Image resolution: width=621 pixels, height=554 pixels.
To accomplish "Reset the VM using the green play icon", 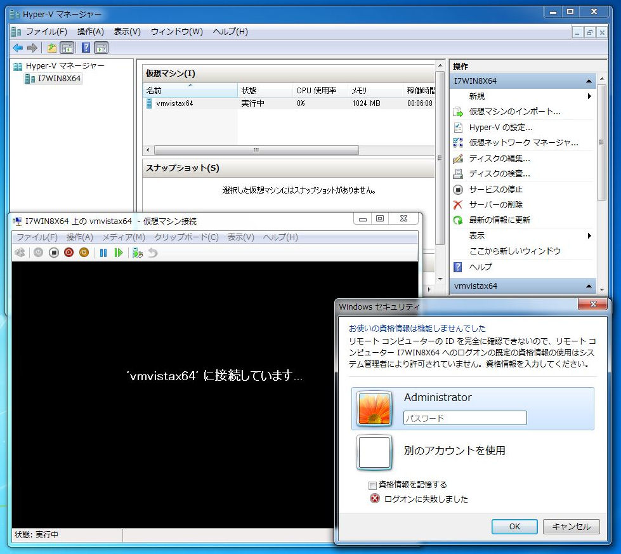I will (119, 253).
